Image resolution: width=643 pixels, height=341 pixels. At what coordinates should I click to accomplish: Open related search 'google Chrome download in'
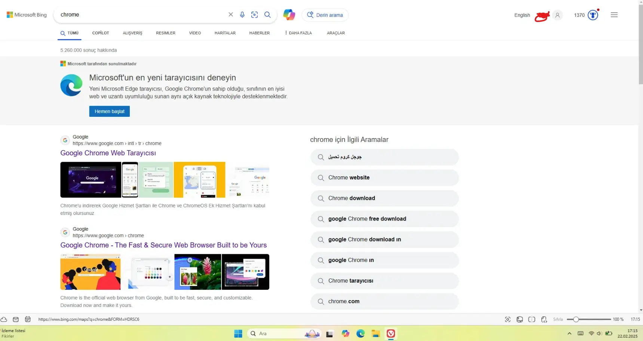(385, 240)
